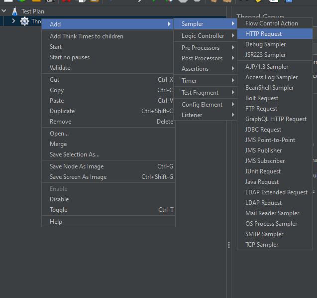
Task: Open the Config Element submenu
Action: click(205, 105)
